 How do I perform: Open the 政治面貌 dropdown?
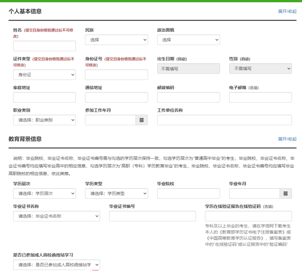[x=188, y=40]
